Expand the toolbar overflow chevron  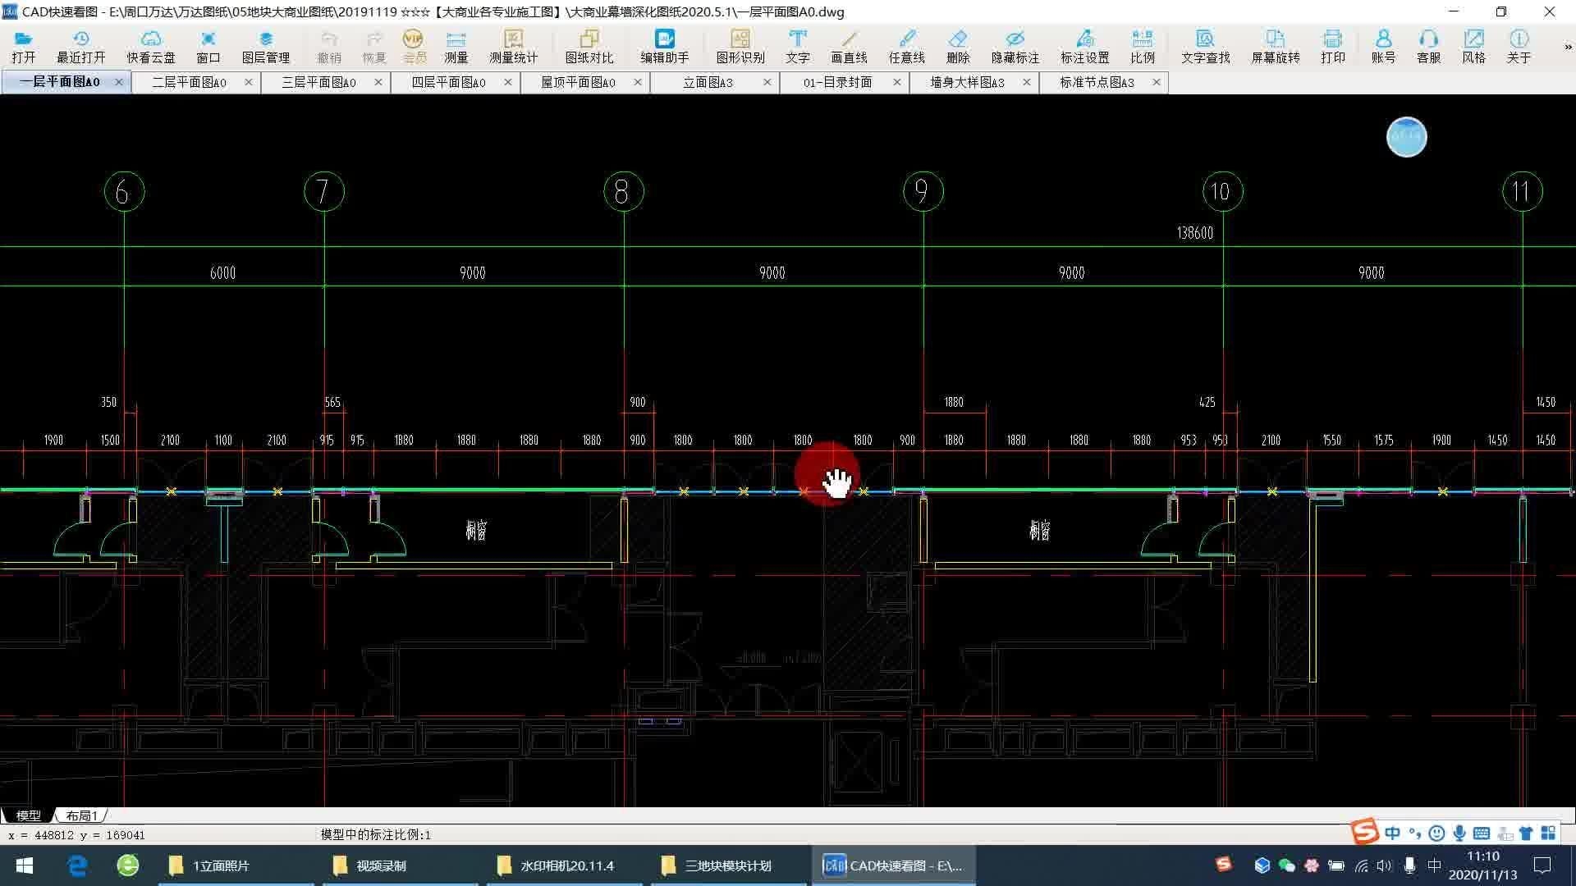pyautogui.click(x=1568, y=47)
